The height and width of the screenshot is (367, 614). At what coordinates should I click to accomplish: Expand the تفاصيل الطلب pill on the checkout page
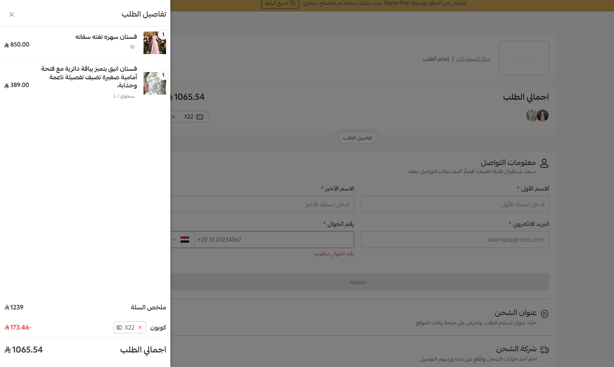click(x=357, y=137)
